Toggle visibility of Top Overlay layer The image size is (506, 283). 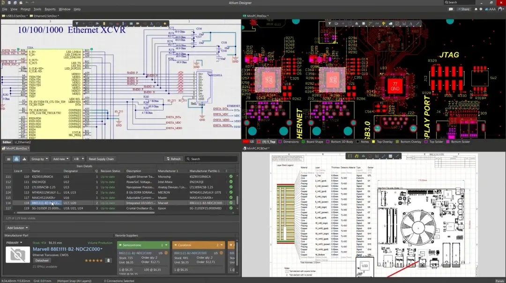pyautogui.click(x=374, y=142)
